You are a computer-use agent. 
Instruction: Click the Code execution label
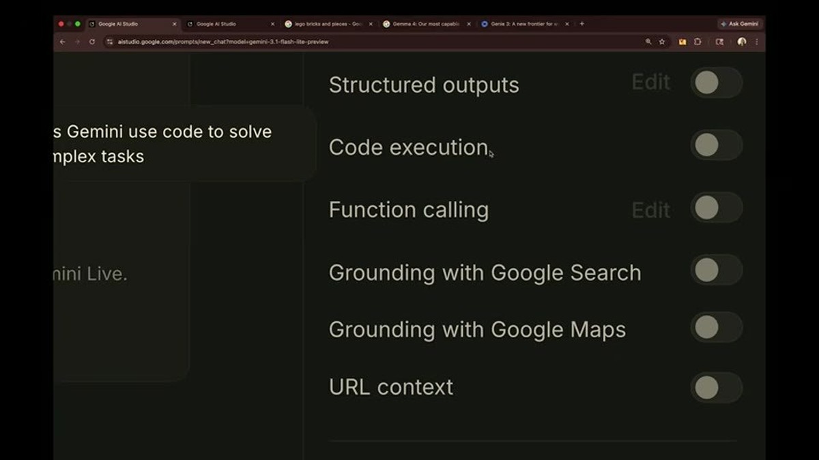tap(409, 147)
